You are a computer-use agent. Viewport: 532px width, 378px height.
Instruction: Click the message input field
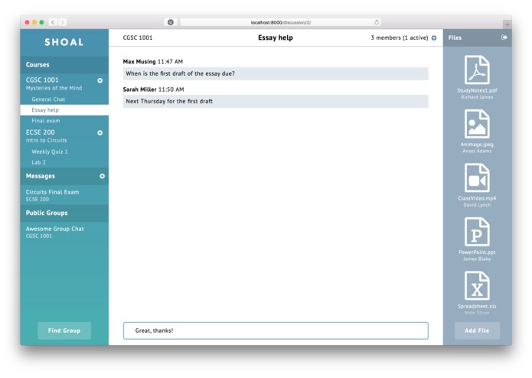[276, 331]
